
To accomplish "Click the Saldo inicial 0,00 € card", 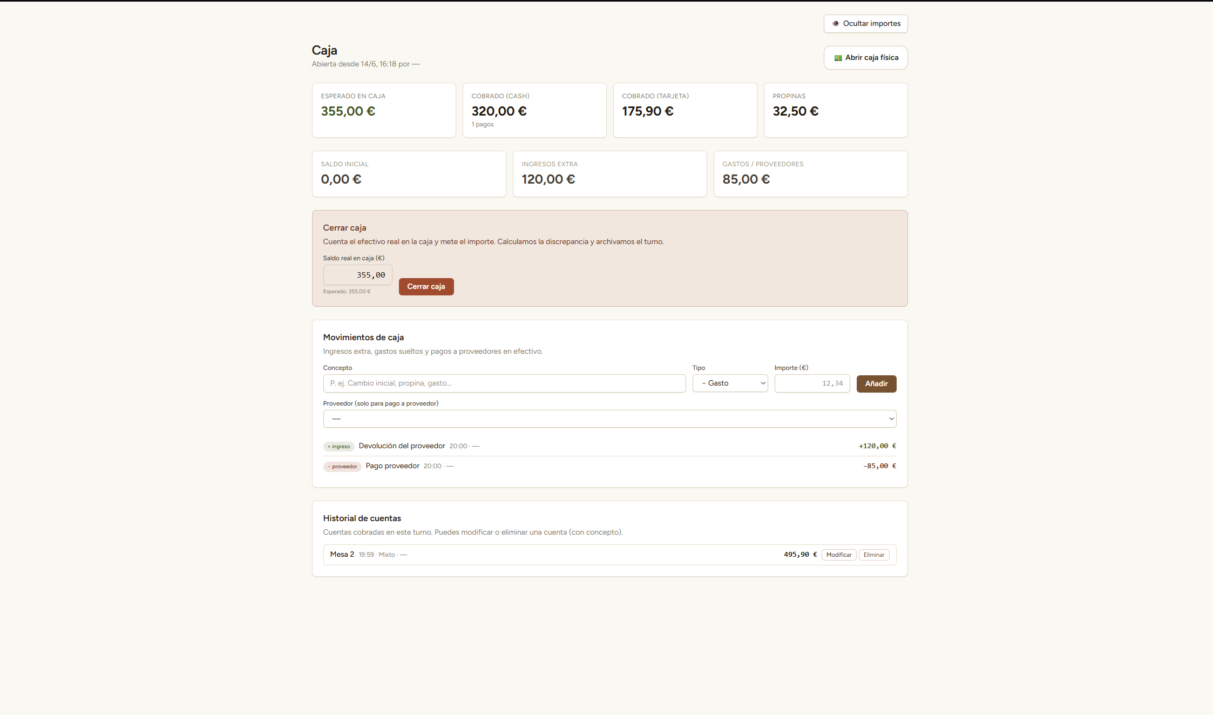I will point(409,174).
